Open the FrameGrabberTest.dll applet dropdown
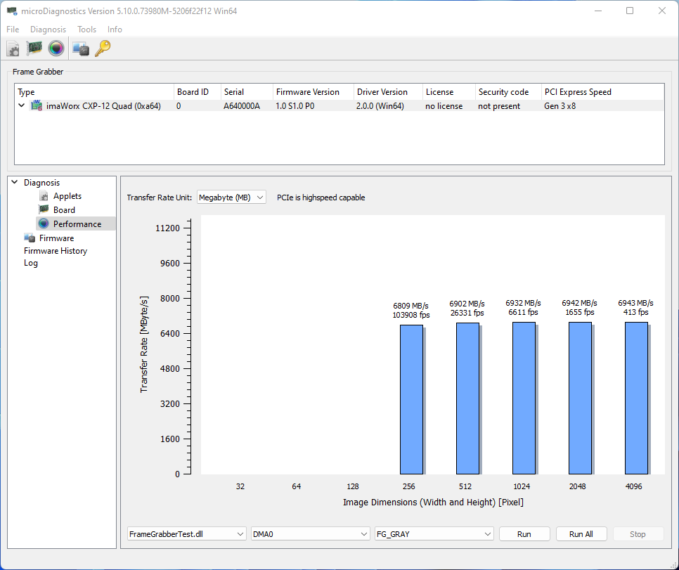Viewport: 679px width, 570px height. click(x=187, y=534)
